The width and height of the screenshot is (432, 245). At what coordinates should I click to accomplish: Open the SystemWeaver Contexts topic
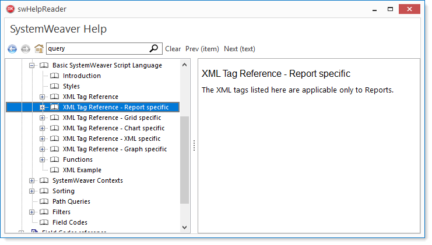[87, 180]
